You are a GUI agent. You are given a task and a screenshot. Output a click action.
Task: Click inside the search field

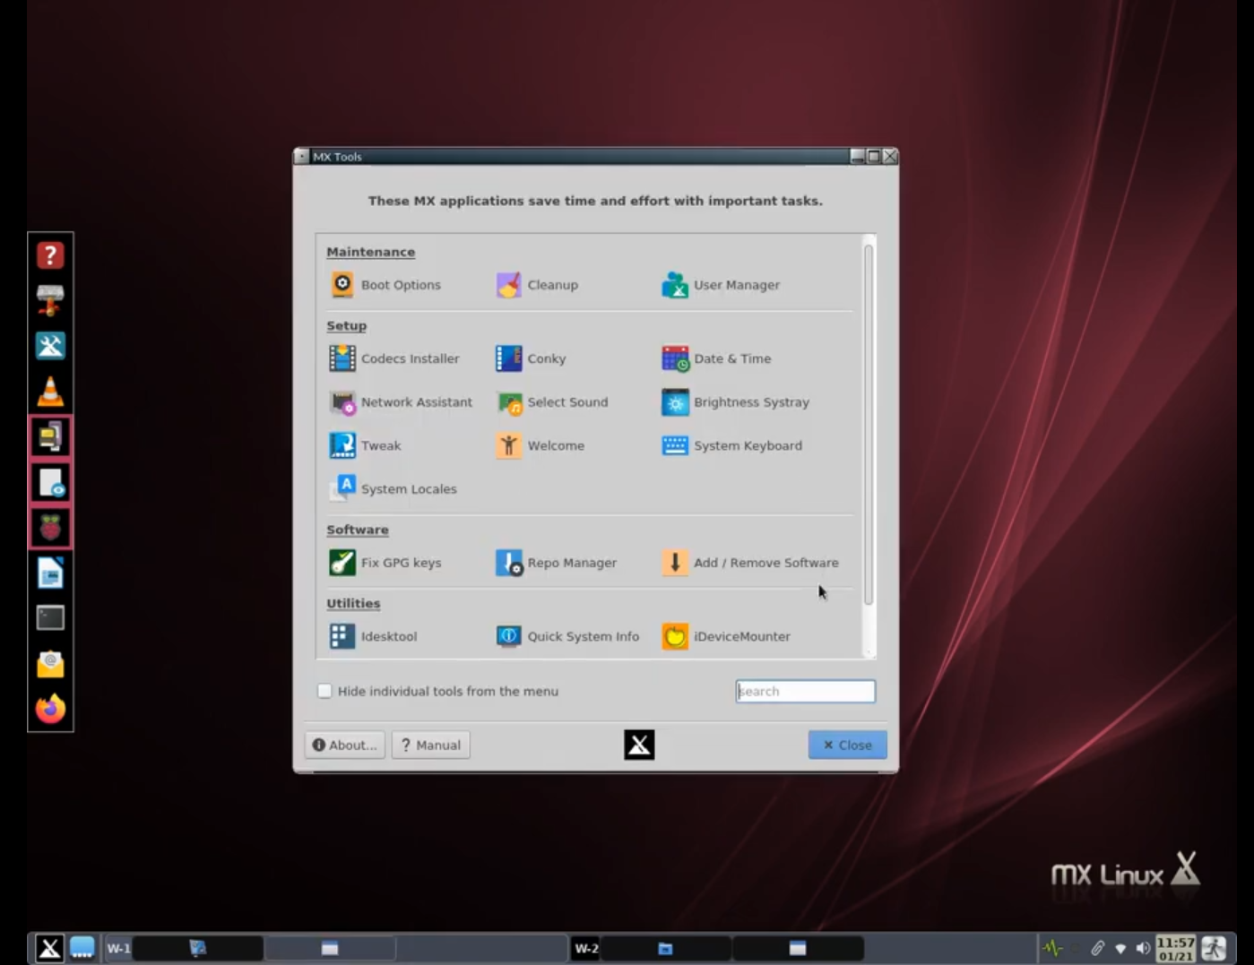click(x=804, y=691)
